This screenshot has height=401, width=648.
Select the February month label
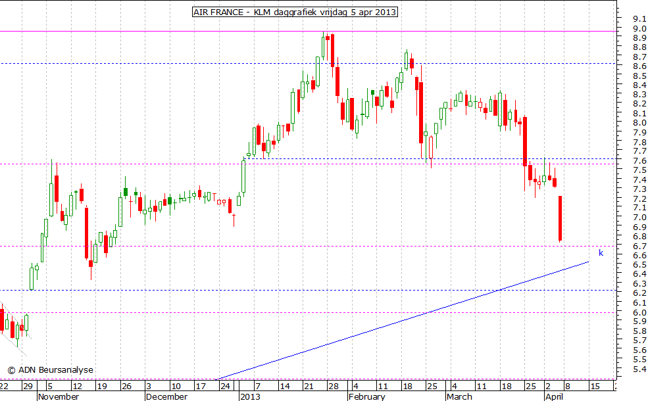(x=366, y=396)
